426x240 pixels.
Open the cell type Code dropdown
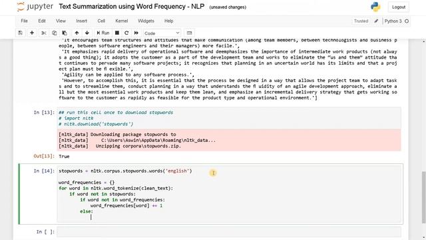[162, 33]
